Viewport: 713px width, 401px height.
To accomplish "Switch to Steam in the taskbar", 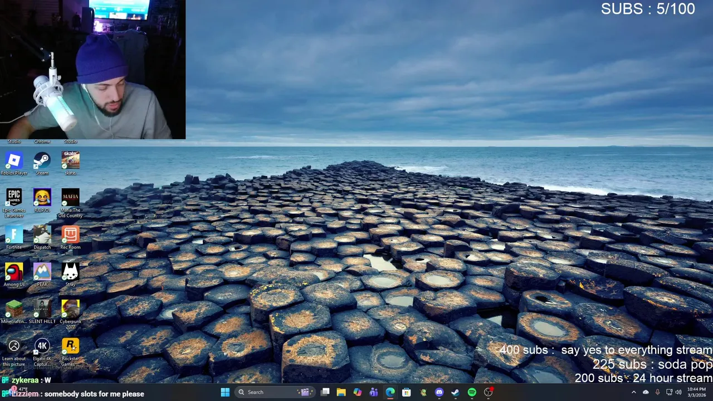I will coord(456,392).
